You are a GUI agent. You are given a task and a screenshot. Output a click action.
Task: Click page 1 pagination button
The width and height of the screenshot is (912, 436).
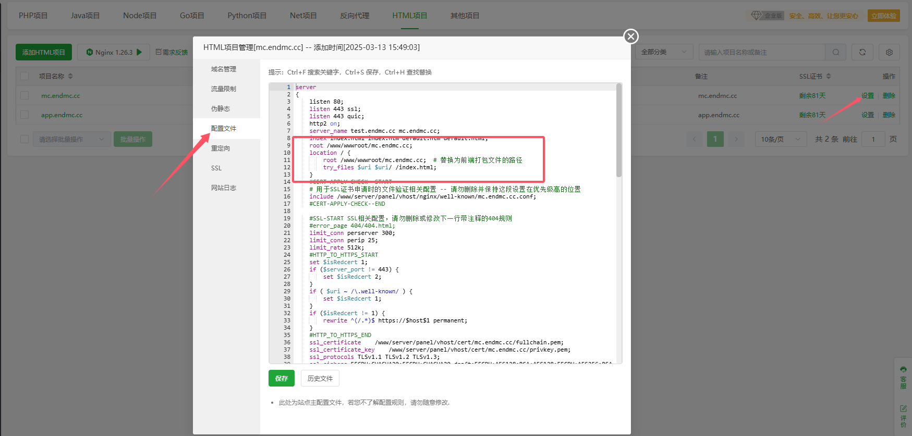coord(715,139)
